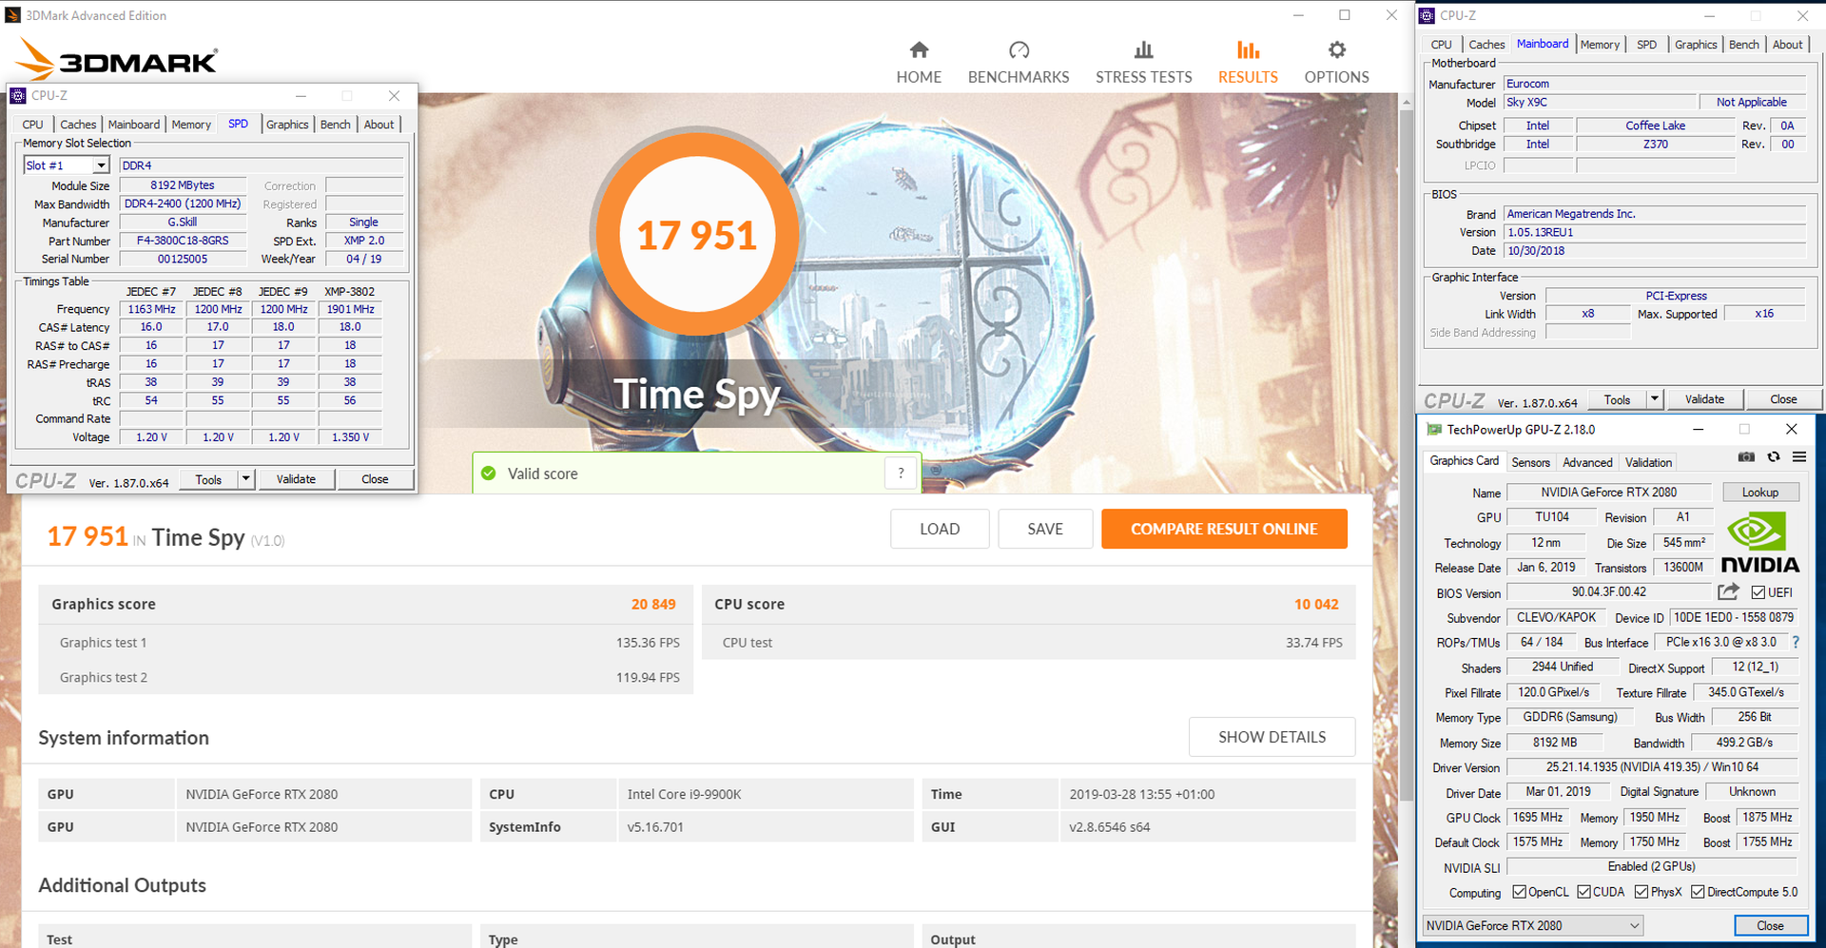Click the Intel Core i9-9900K text
This screenshot has height=948, width=1826.
(684, 794)
